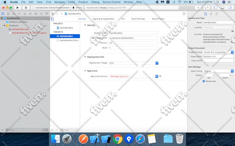Open the Symbol navigator icon
The height and width of the screenshot is (146, 235).
tap(14, 14)
